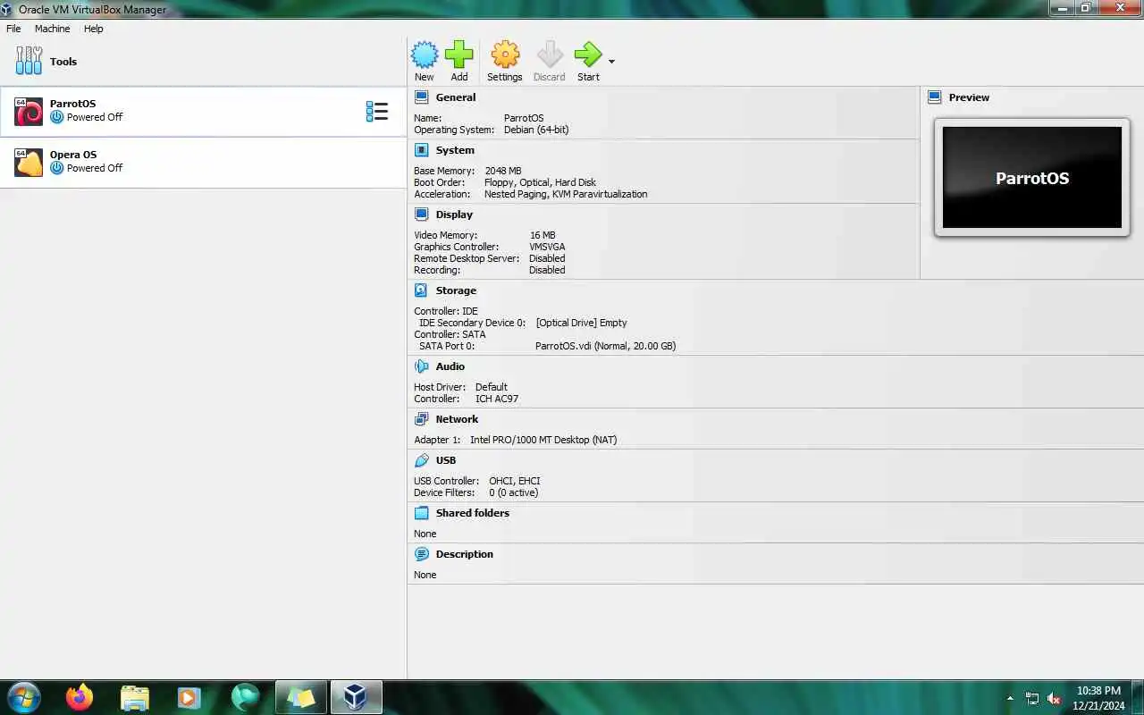This screenshot has height=715, width=1144.
Task: Select the ParrotOS virtual machine name
Action: pos(72,104)
